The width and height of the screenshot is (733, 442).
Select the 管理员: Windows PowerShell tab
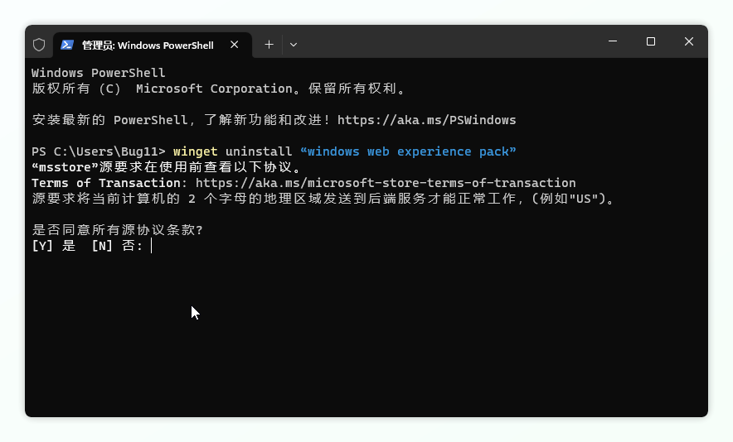tap(153, 46)
